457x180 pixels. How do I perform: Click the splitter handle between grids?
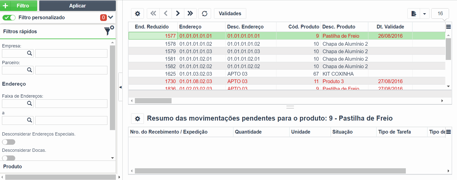click(x=290, y=107)
